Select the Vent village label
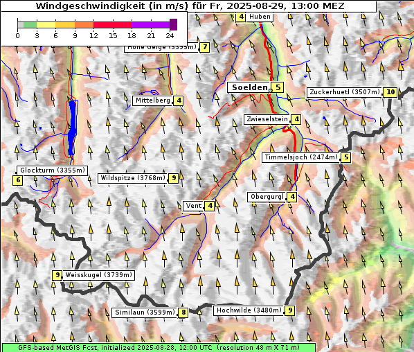This screenshot has height=352, width=414. 194,206
